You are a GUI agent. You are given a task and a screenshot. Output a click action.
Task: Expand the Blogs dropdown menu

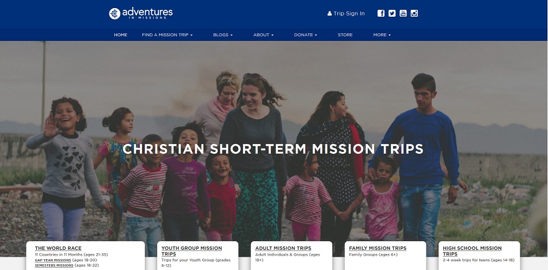coord(223,35)
